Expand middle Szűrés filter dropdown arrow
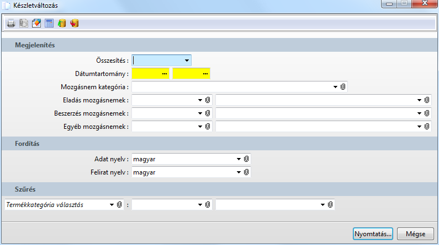 (200, 205)
